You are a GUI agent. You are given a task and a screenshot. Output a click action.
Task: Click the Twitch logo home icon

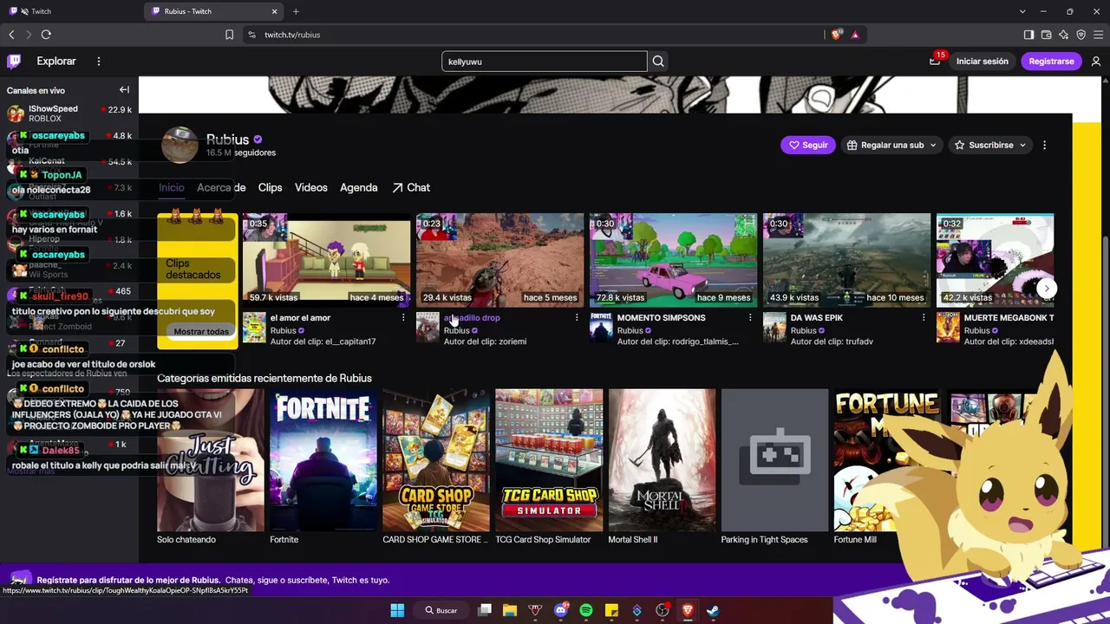coord(14,62)
